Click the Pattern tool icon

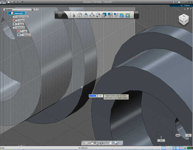click(110, 15)
